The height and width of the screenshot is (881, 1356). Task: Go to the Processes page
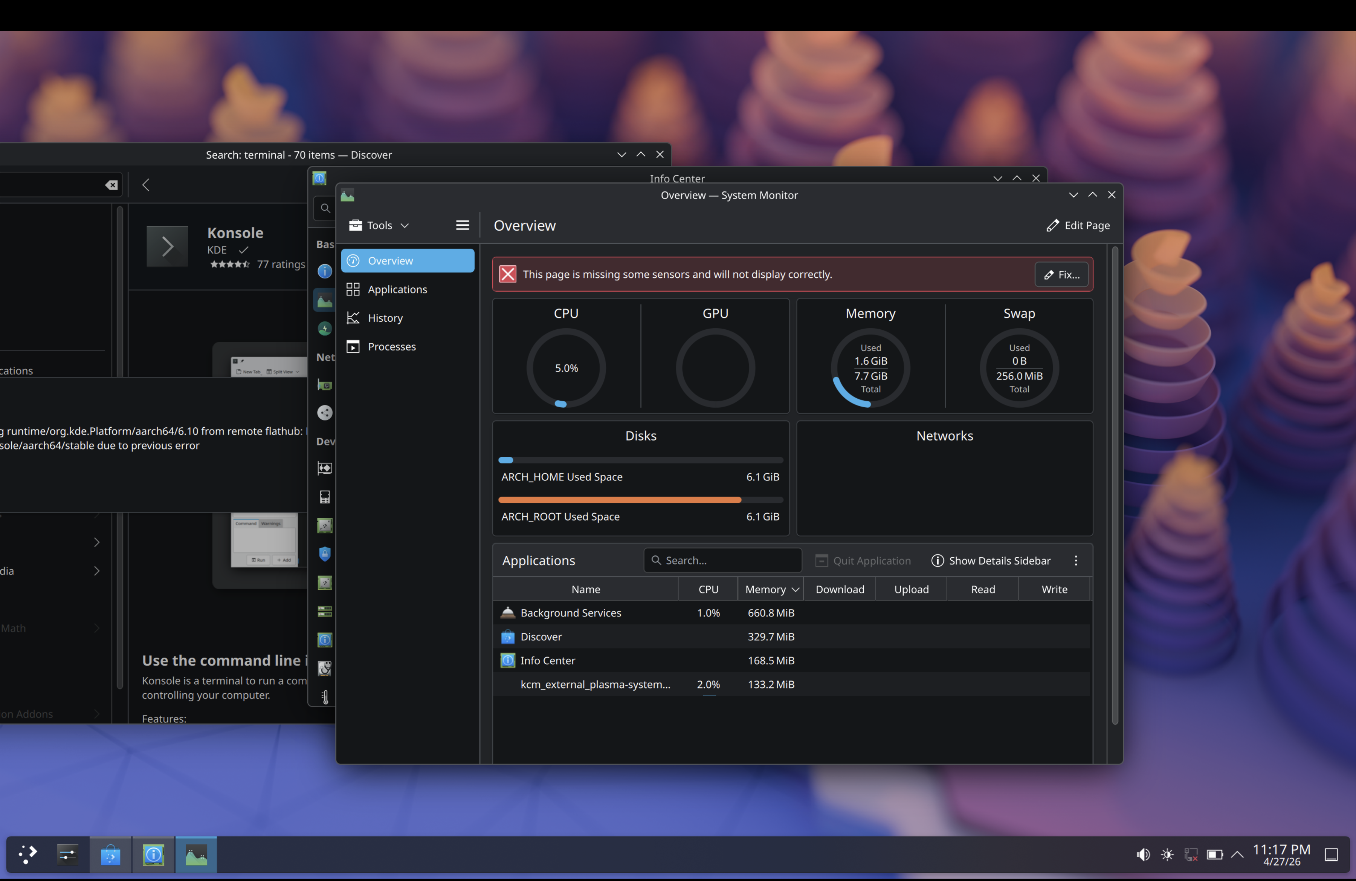pos(408,346)
